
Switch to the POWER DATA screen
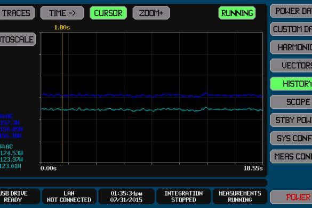[291, 11]
